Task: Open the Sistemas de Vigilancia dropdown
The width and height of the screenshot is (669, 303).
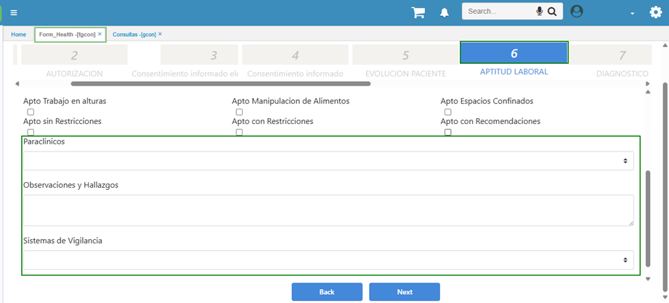Action: (328, 260)
